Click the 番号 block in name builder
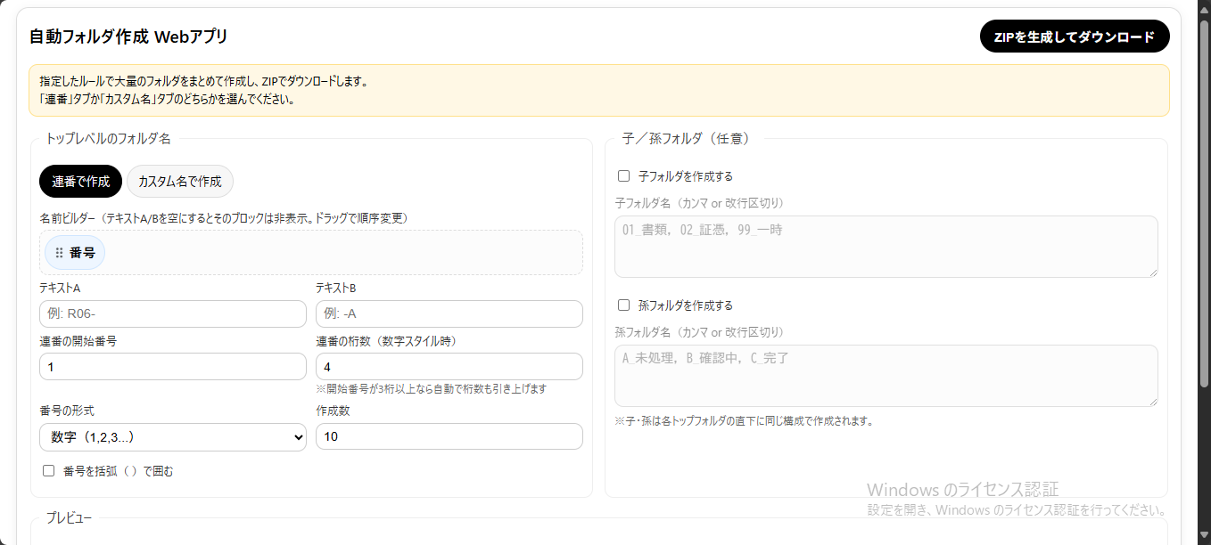 pyautogui.click(x=82, y=253)
